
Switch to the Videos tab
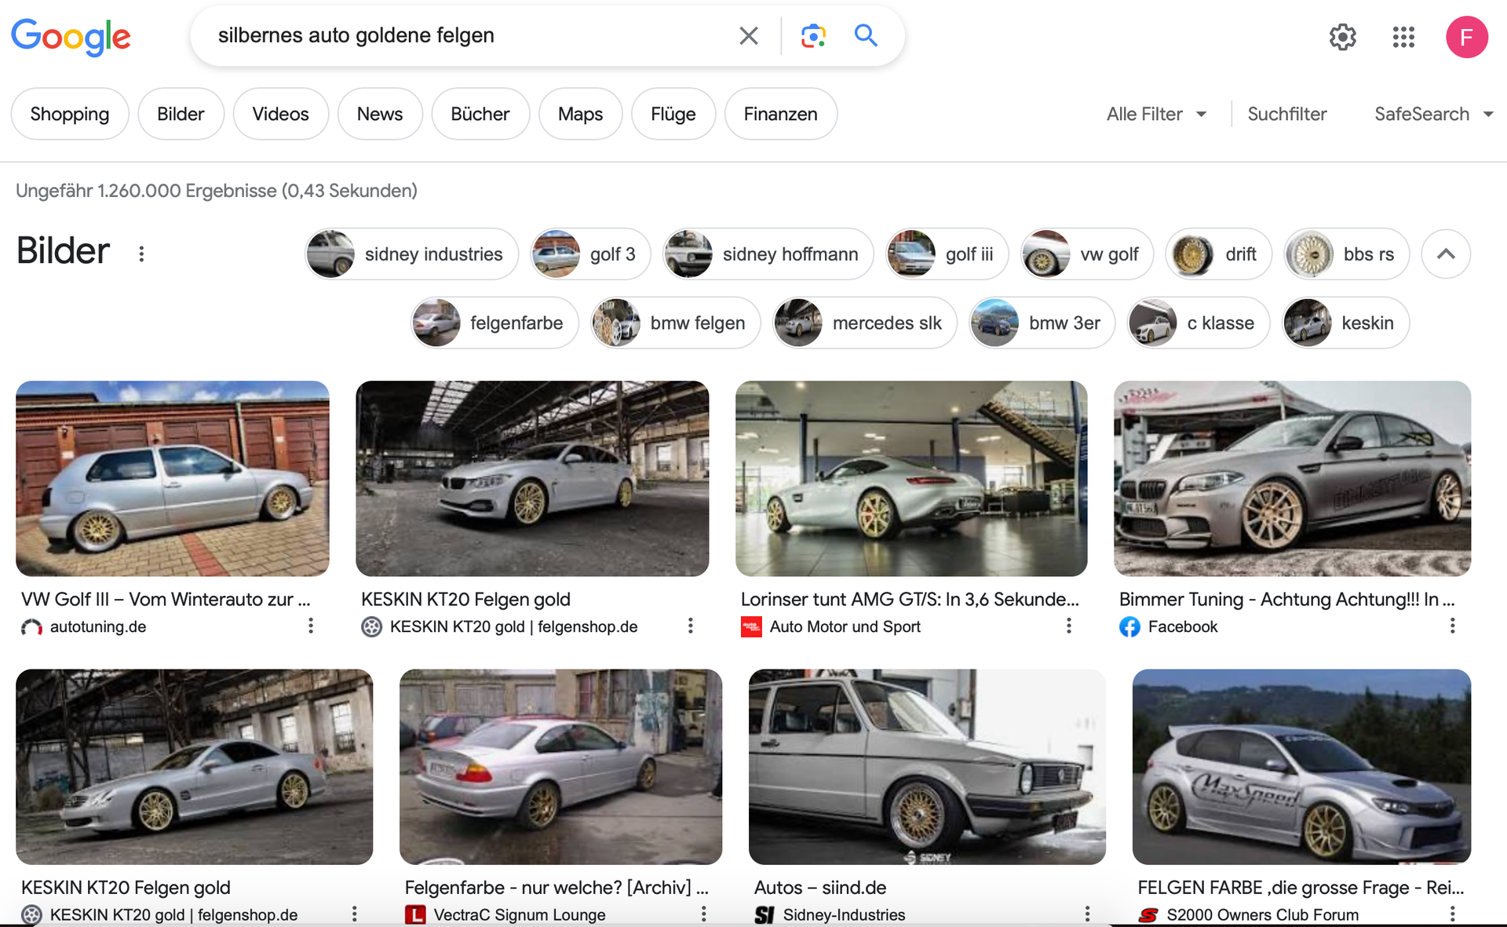coord(280,115)
